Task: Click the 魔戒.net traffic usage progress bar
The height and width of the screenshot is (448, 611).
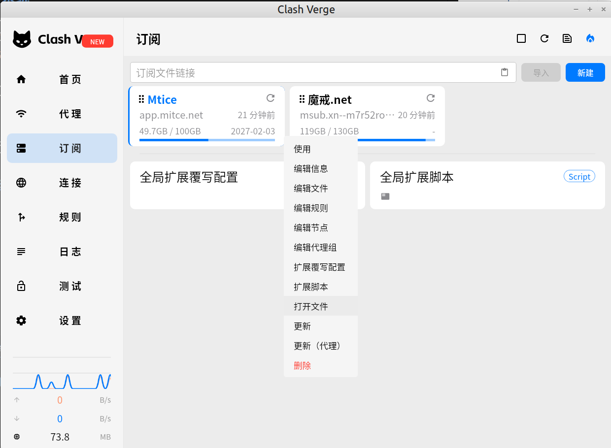Action: pos(396,140)
